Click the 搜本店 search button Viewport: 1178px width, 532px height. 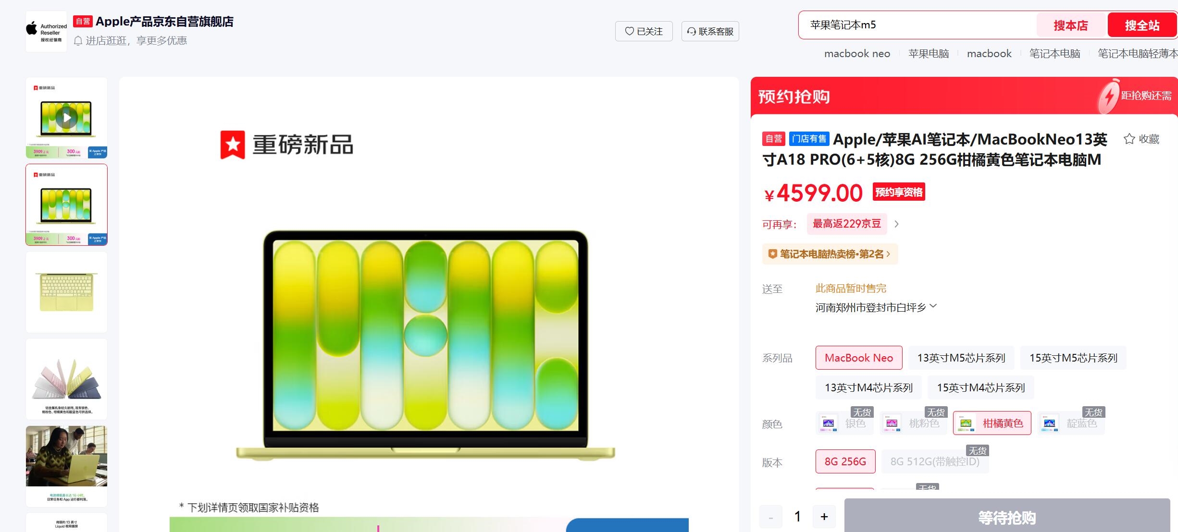pyautogui.click(x=1071, y=25)
